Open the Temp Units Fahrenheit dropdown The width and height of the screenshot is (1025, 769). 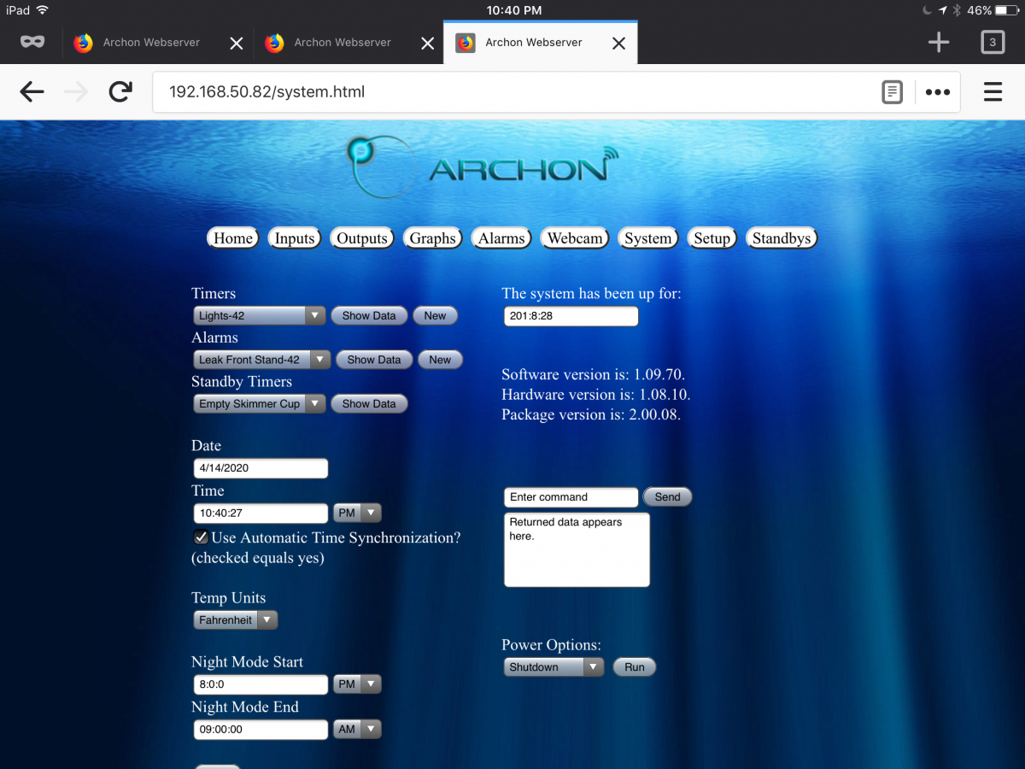coord(236,619)
